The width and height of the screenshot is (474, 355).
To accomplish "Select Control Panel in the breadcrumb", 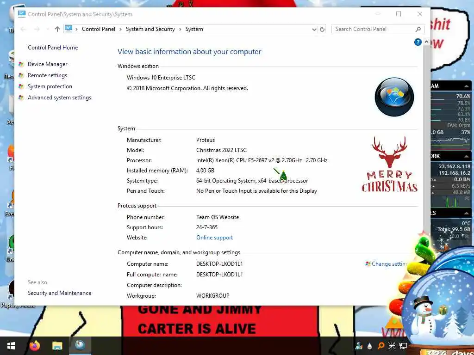I will (x=99, y=29).
